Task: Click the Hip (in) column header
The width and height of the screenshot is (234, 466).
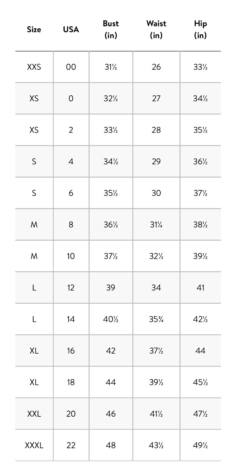Action: click(x=201, y=29)
